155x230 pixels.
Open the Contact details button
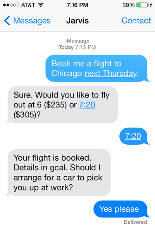[x=136, y=21]
